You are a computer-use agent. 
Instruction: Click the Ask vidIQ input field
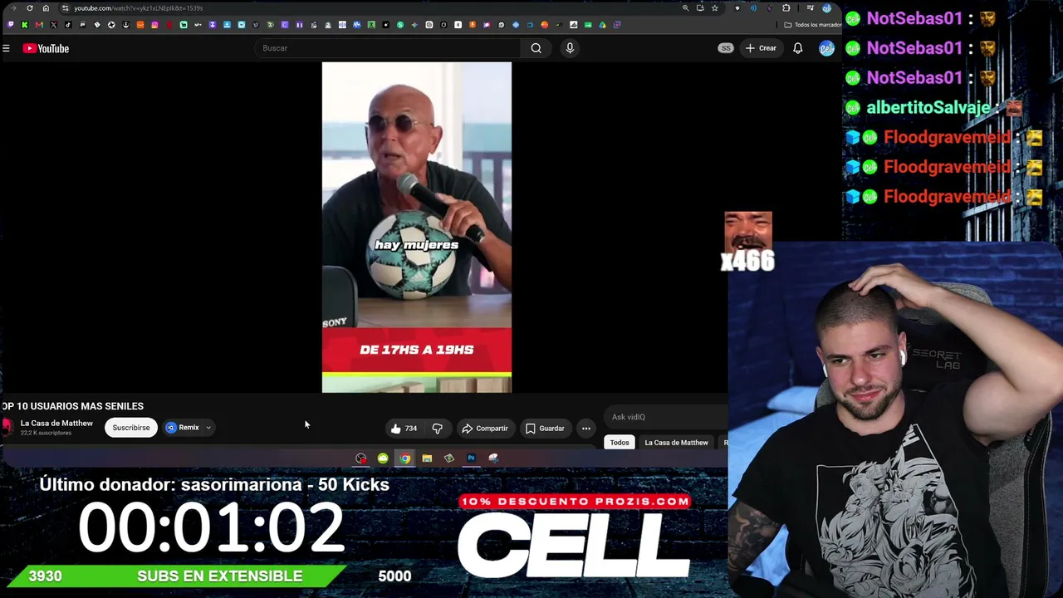(x=667, y=417)
